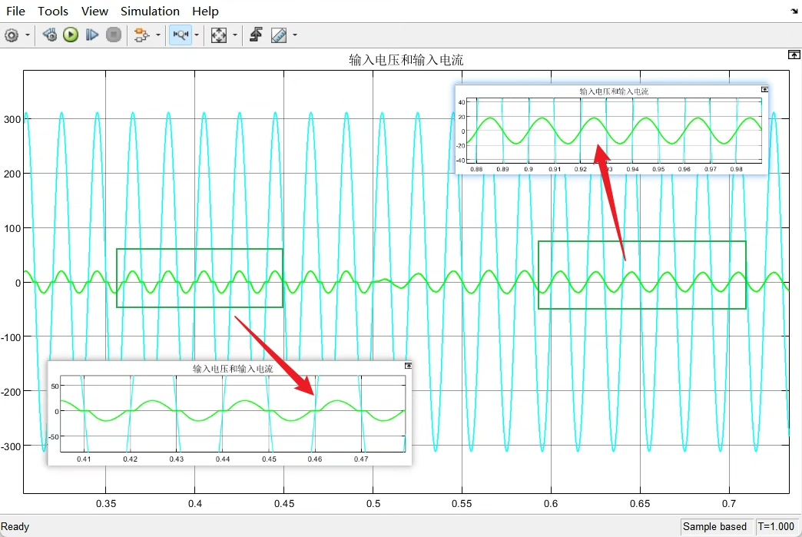Click the scale axes limits icon
This screenshot has height=537, width=802.
pyautogui.click(x=219, y=35)
